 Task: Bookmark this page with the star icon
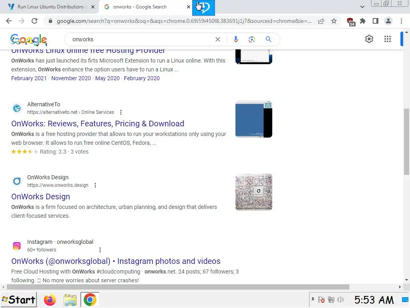[x=334, y=21]
